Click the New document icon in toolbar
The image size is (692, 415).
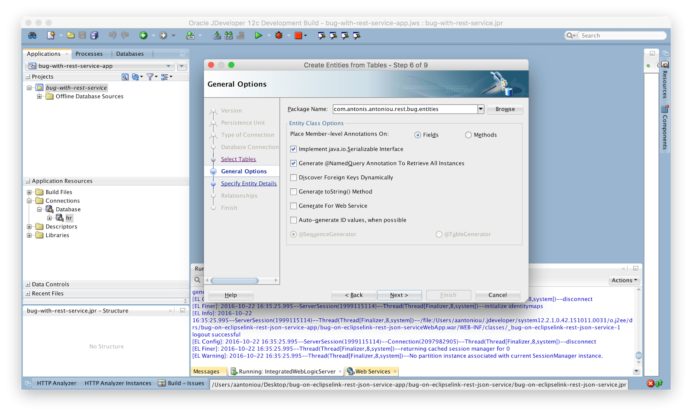[x=51, y=35]
